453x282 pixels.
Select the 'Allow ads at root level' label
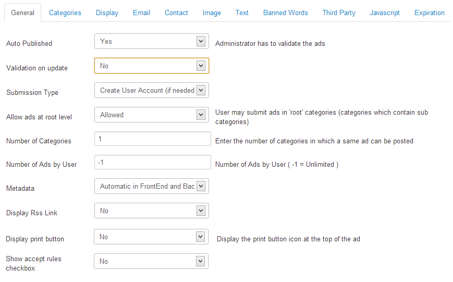pos(39,117)
